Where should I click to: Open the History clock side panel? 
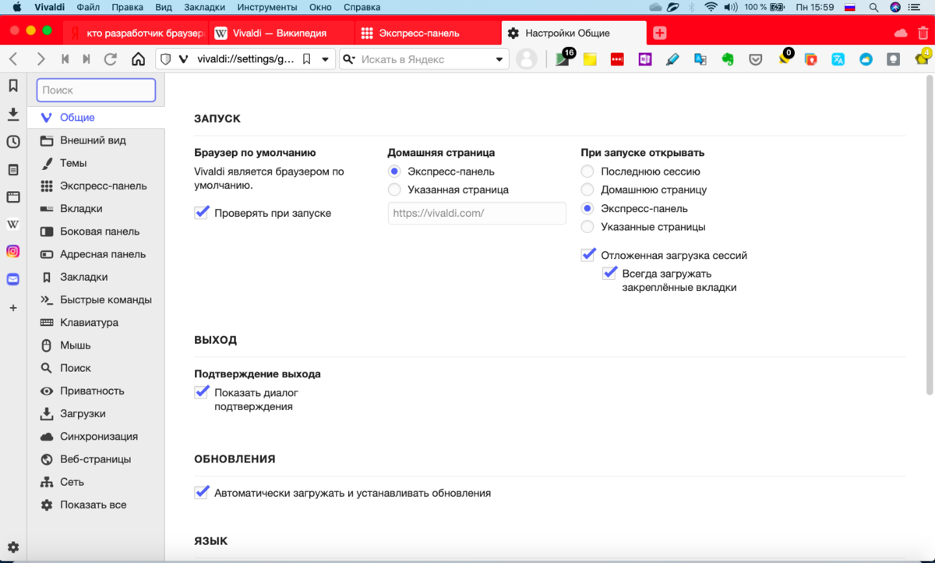13,142
